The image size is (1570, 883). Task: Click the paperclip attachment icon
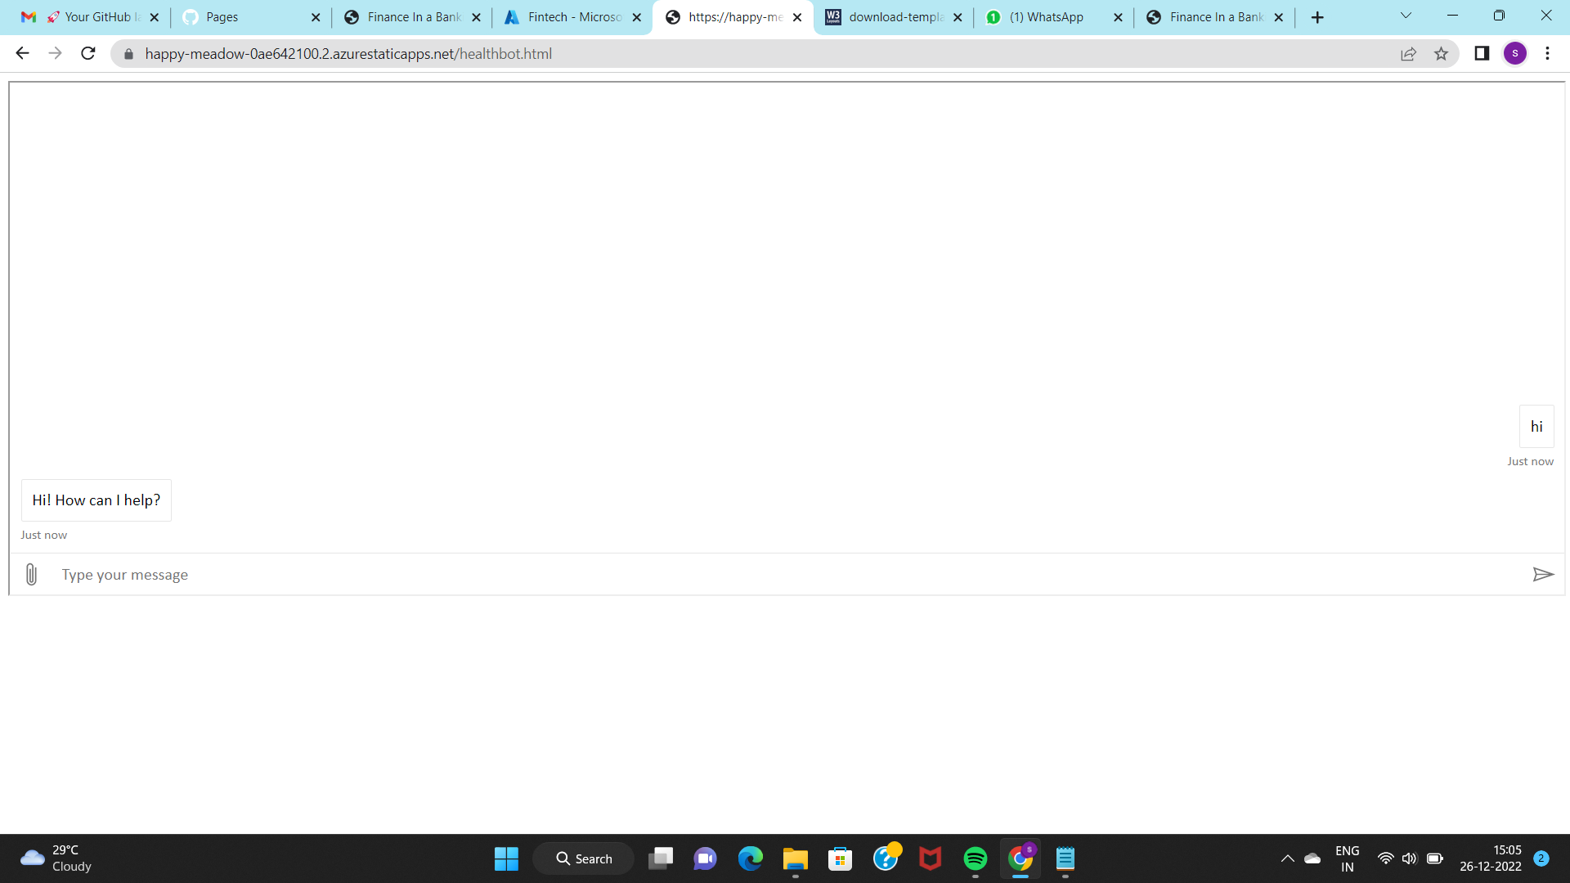tap(31, 575)
